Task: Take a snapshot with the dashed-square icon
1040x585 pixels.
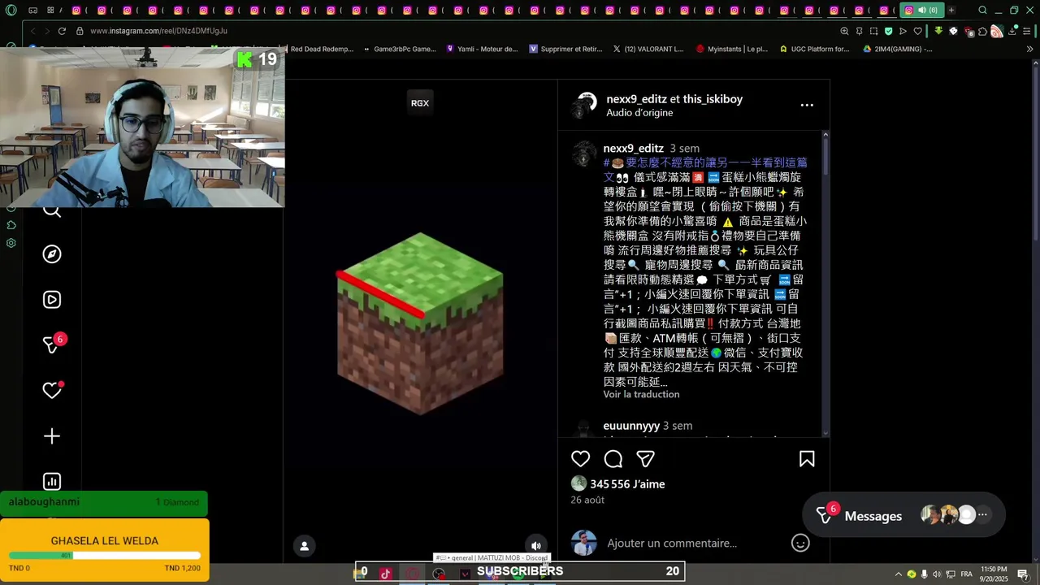Action: [x=873, y=31]
